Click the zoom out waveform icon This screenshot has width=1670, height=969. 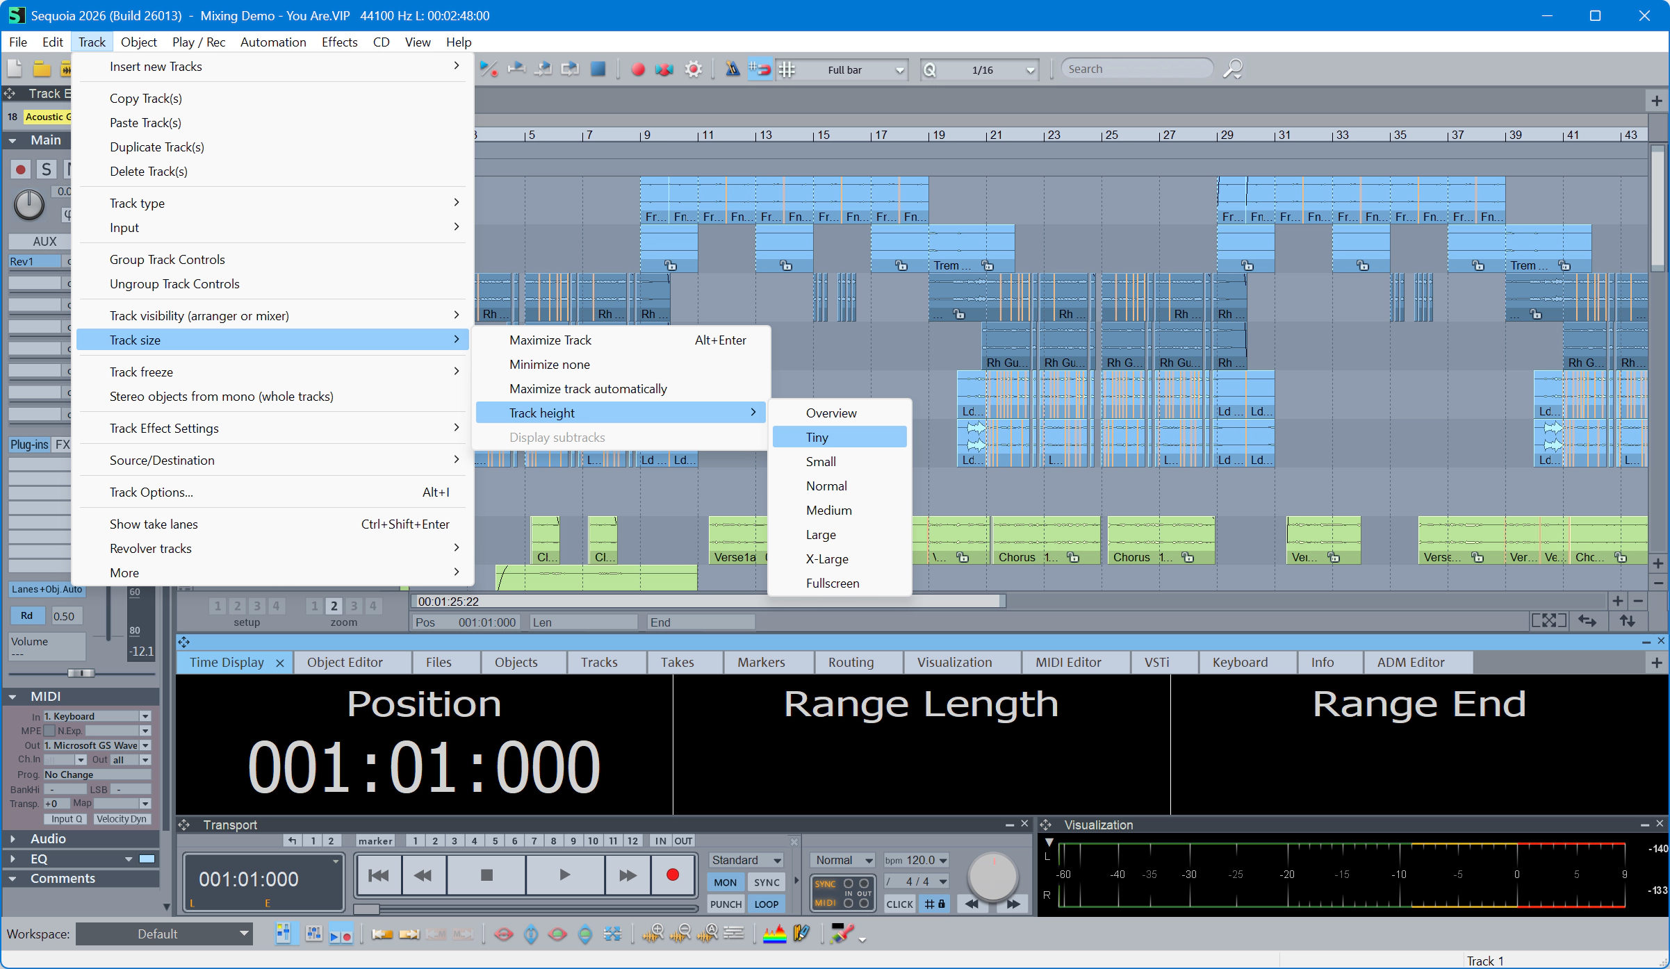[x=680, y=934]
